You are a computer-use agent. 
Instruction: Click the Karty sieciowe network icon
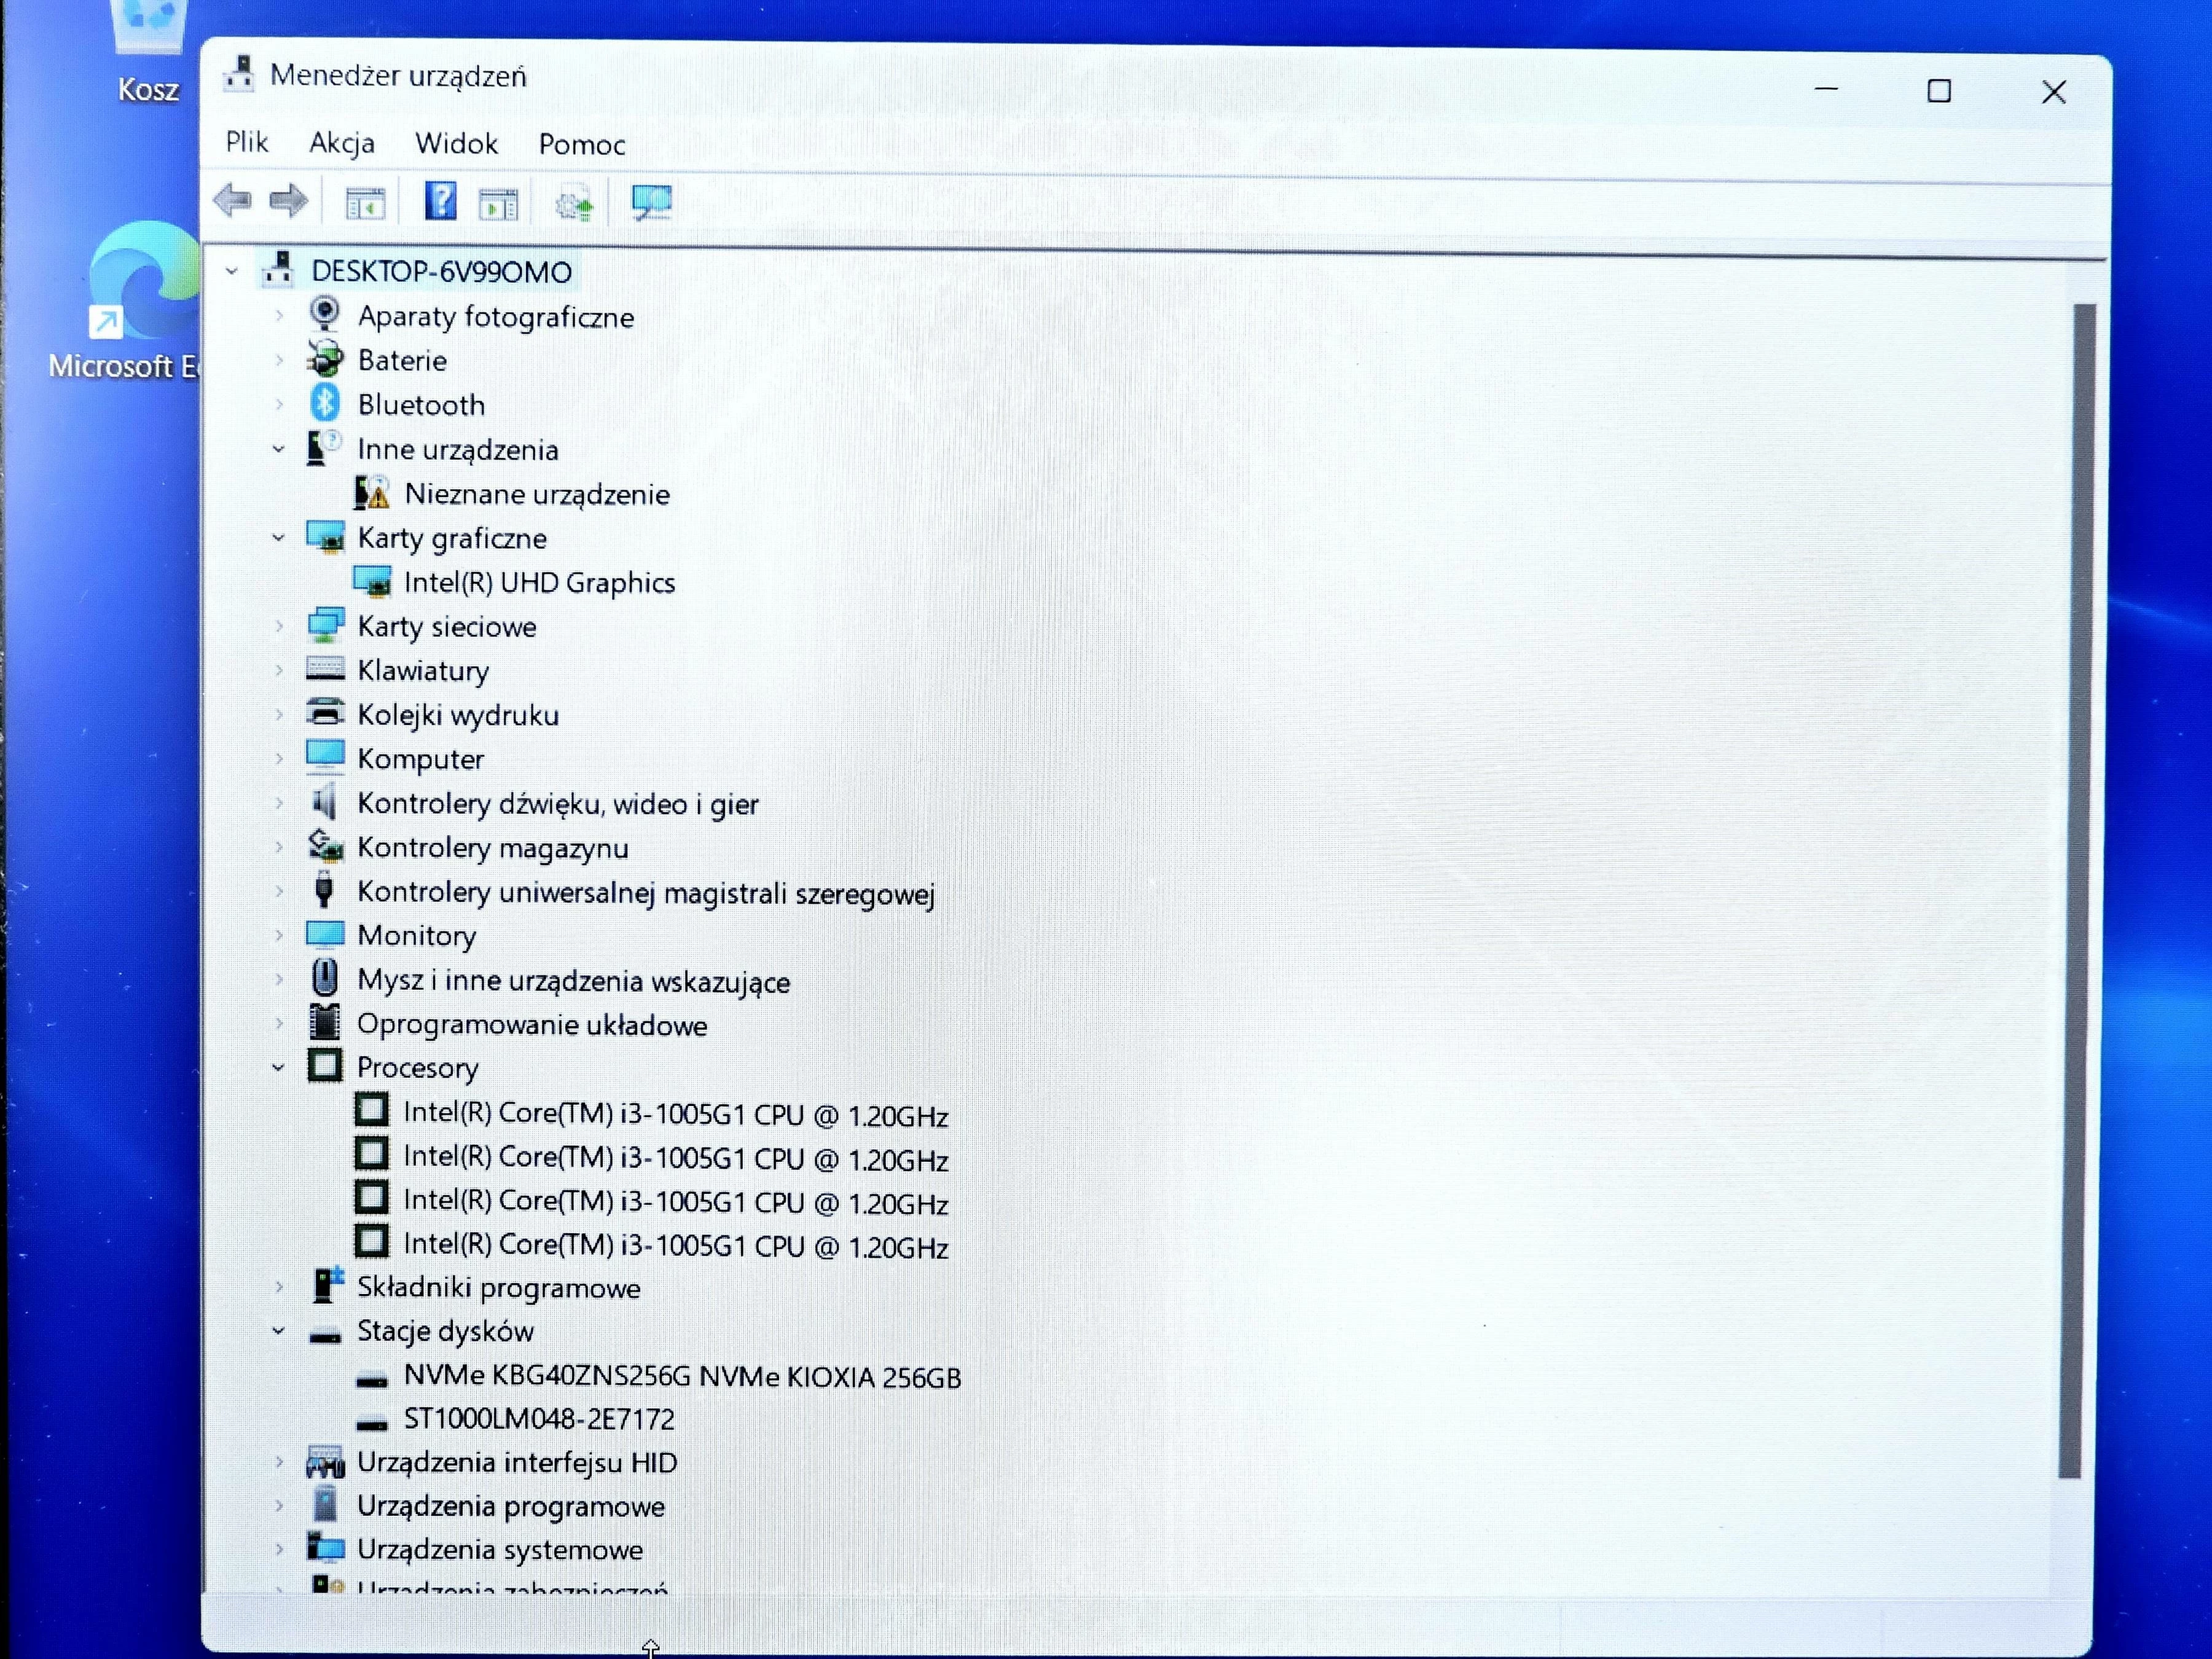coord(325,625)
